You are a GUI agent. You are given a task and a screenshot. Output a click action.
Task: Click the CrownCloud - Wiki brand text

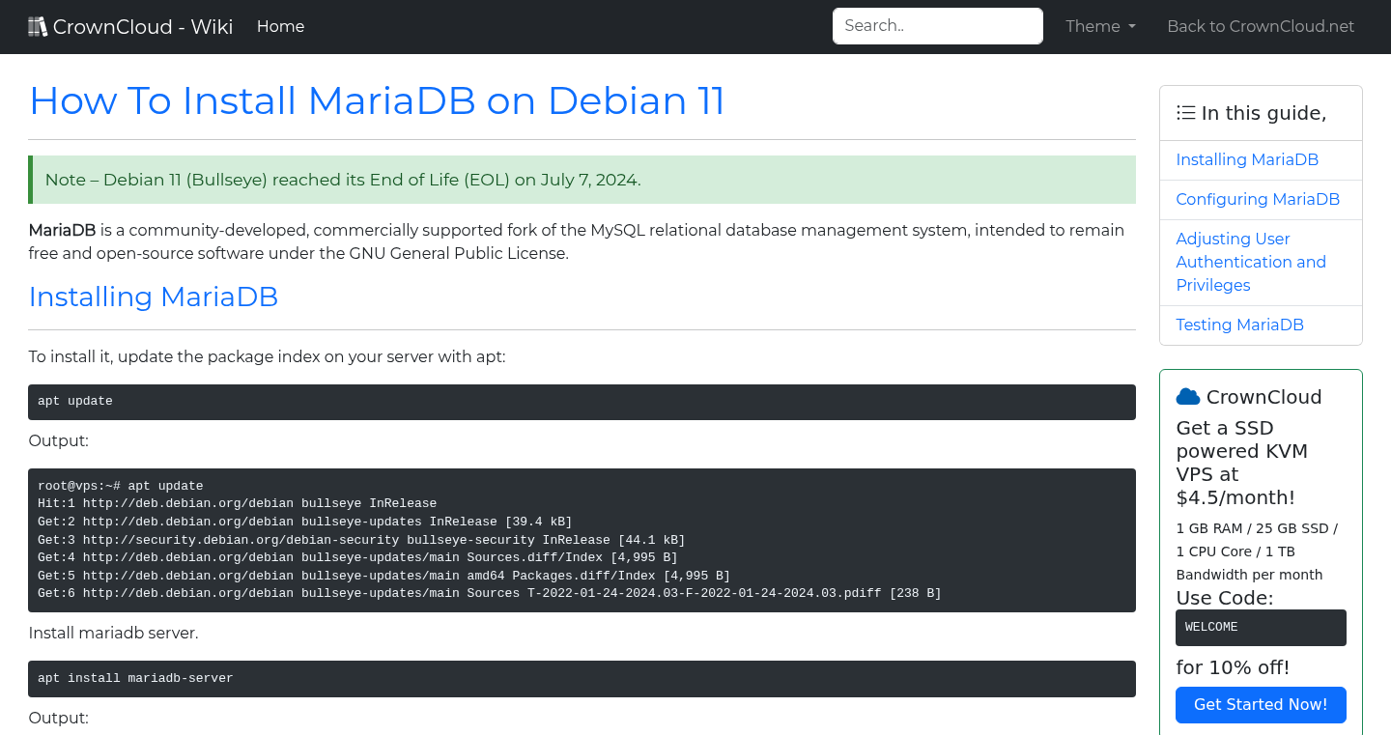pyautogui.click(x=143, y=27)
